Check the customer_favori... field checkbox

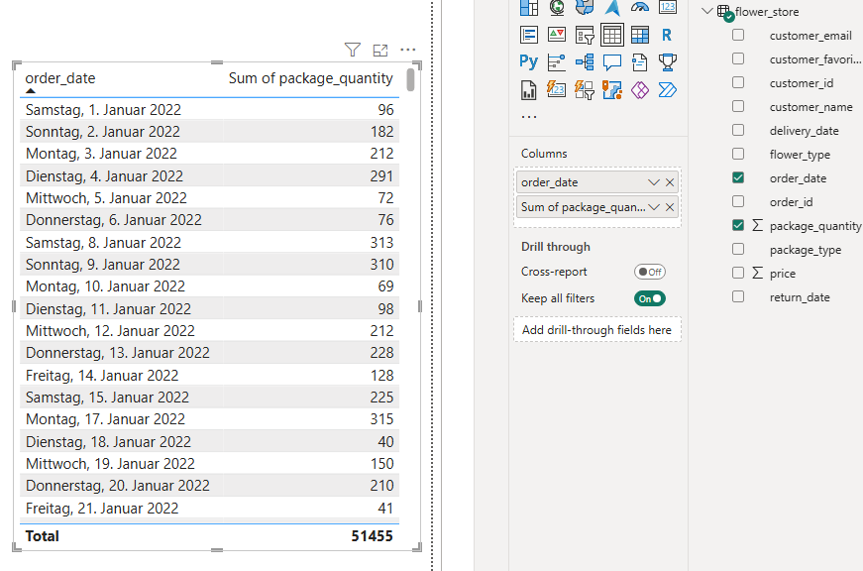point(738,58)
